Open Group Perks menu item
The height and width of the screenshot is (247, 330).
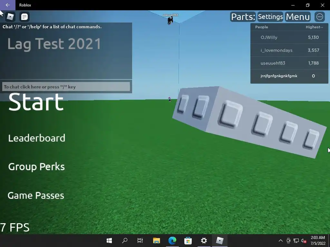[36, 167]
